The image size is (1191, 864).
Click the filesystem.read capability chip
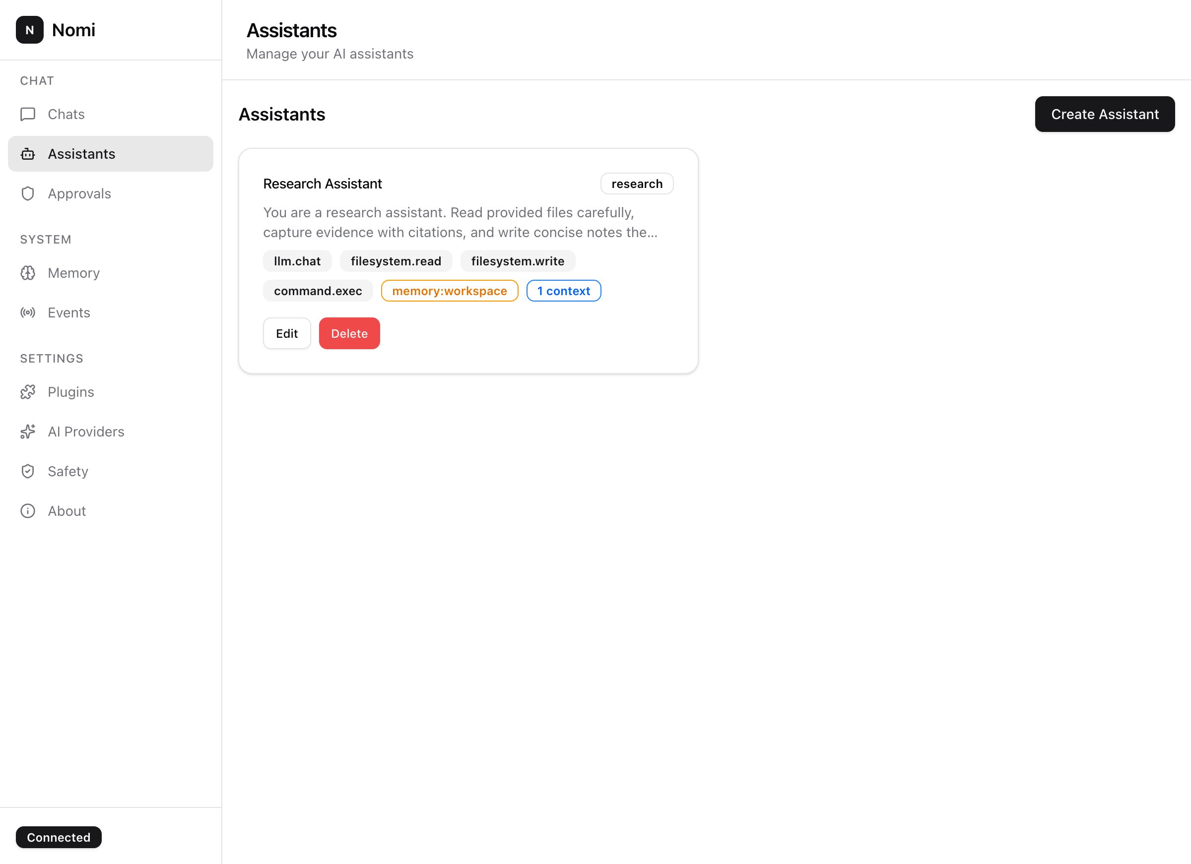coord(396,261)
